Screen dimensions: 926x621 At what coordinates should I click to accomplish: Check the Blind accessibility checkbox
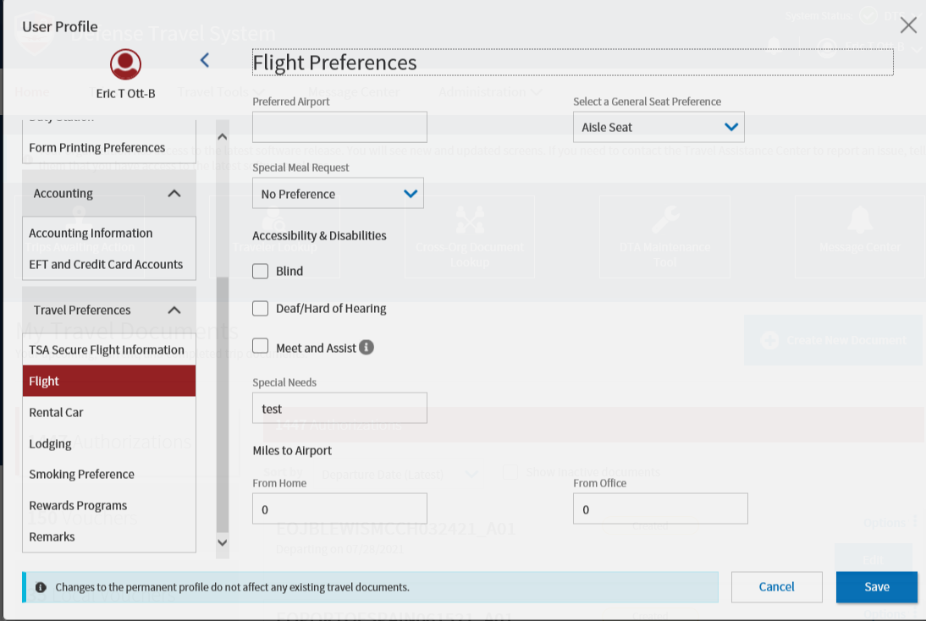pos(261,272)
